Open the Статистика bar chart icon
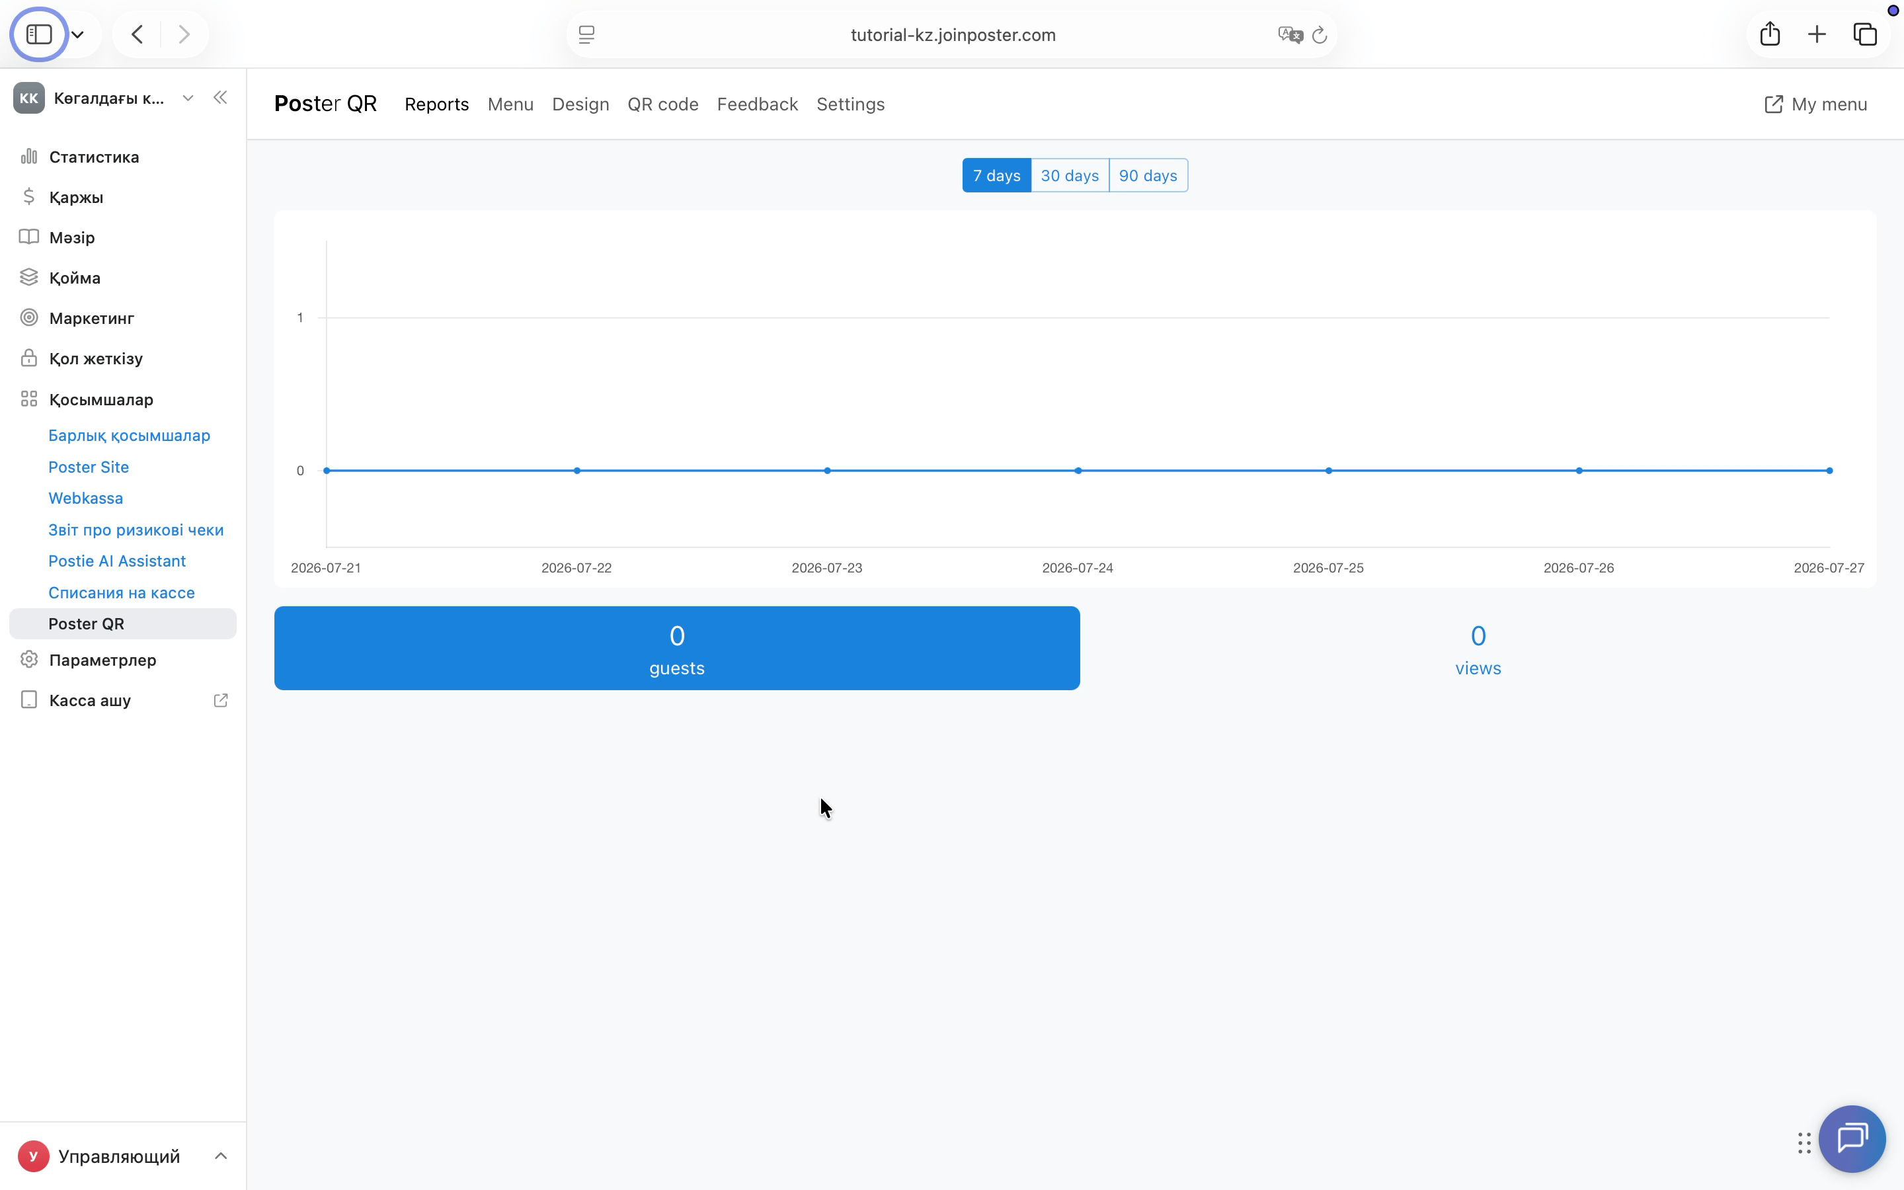Viewport: 1904px width, 1190px height. click(x=29, y=157)
